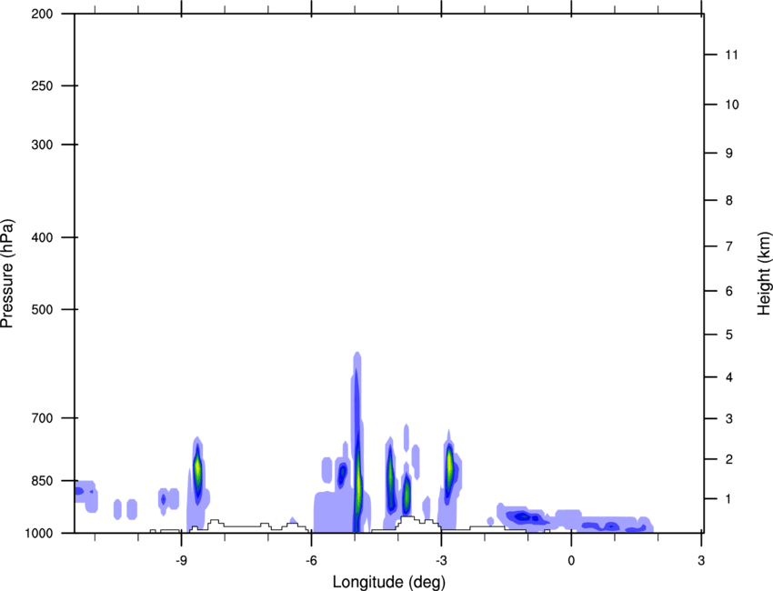773x591 pixels.
Task: Select the 200 pressure tick label
Action: point(42,14)
